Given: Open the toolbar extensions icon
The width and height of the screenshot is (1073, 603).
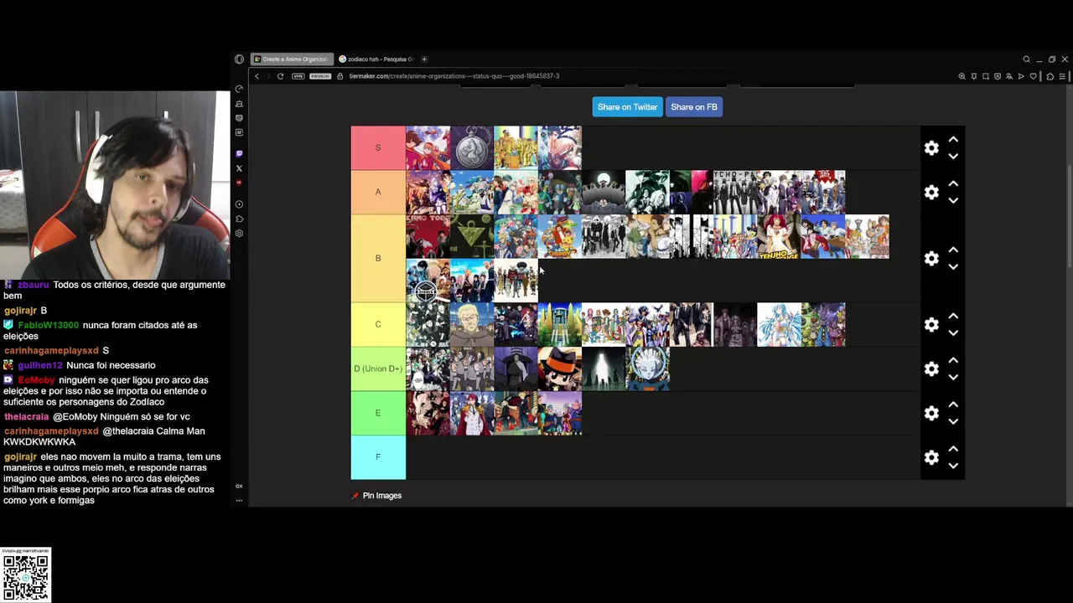Looking at the screenshot, I should (1050, 76).
